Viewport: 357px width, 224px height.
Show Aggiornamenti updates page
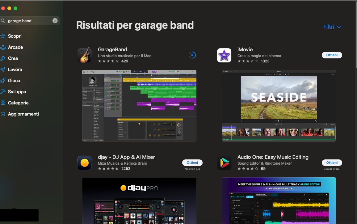(x=23, y=114)
